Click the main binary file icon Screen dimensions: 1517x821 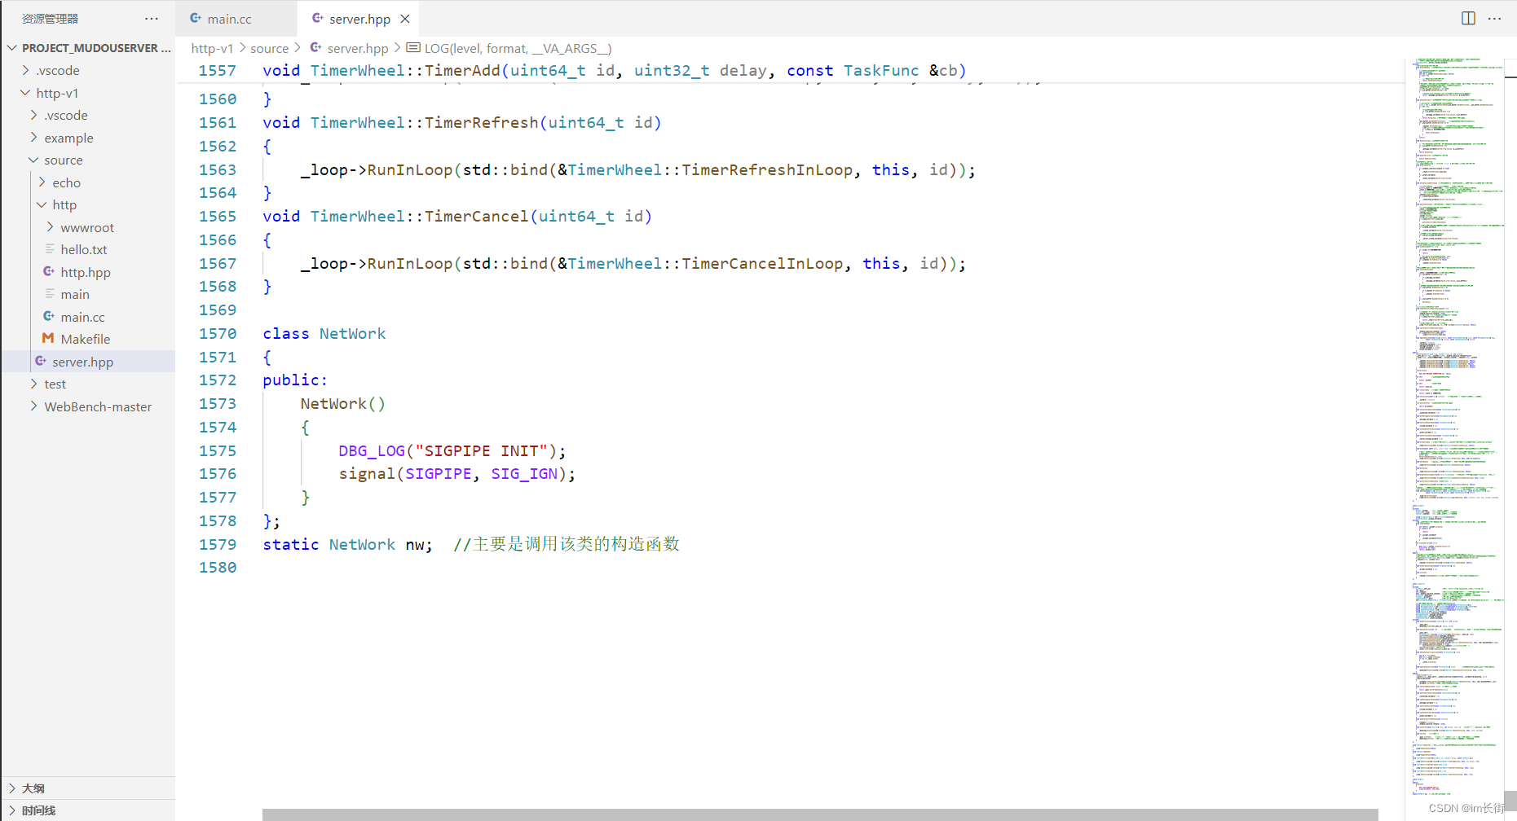(50, 294)
